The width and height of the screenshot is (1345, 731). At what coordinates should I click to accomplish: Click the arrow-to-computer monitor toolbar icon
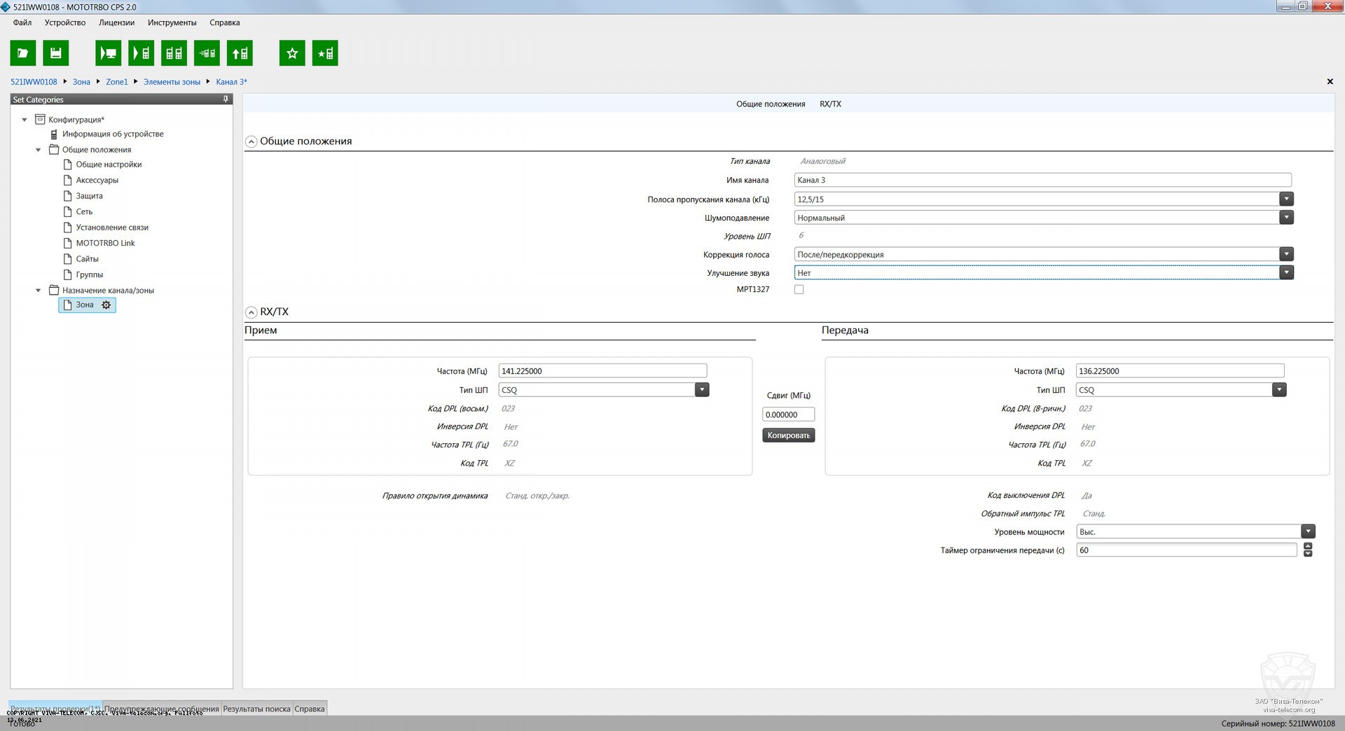point(108,53)
